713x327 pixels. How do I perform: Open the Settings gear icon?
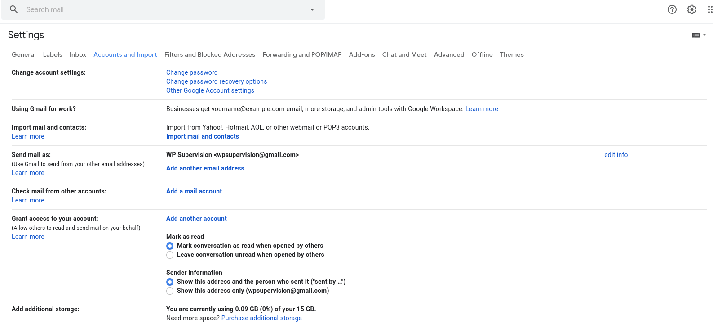click(692, 9)
